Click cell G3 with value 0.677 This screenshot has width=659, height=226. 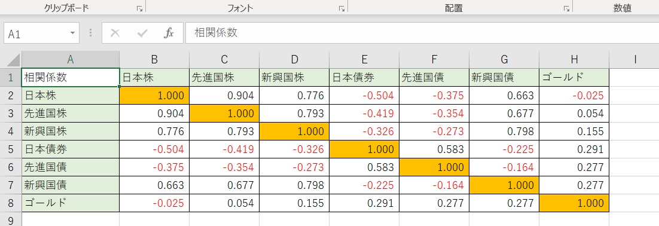504,114
